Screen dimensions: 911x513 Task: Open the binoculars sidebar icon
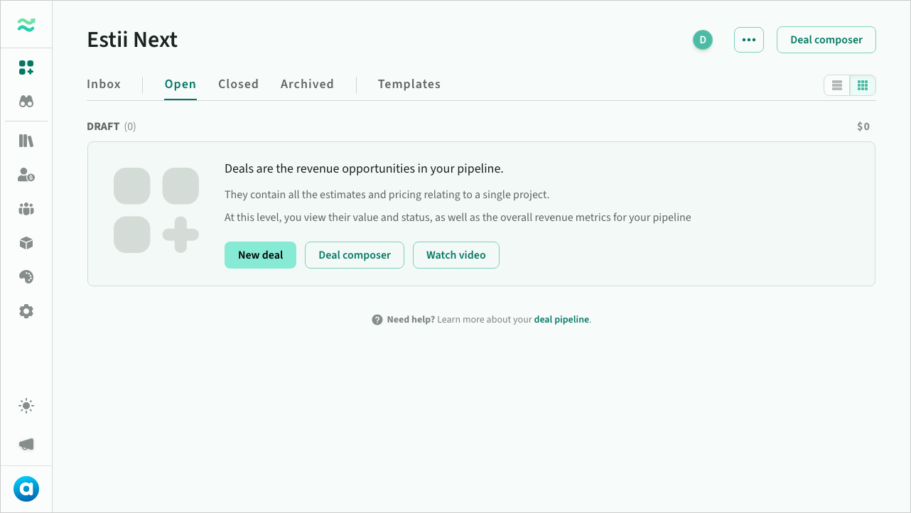[26, 101]
